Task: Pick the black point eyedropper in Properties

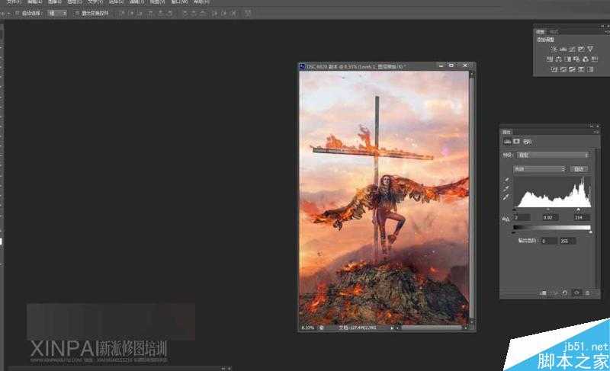Action: pos(506,180)
